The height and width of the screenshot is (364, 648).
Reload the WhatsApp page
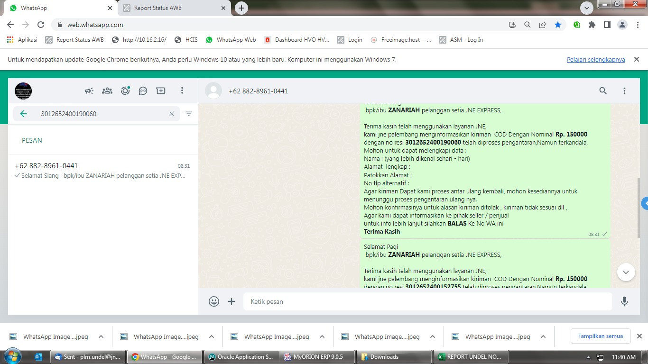pos(41,25)
